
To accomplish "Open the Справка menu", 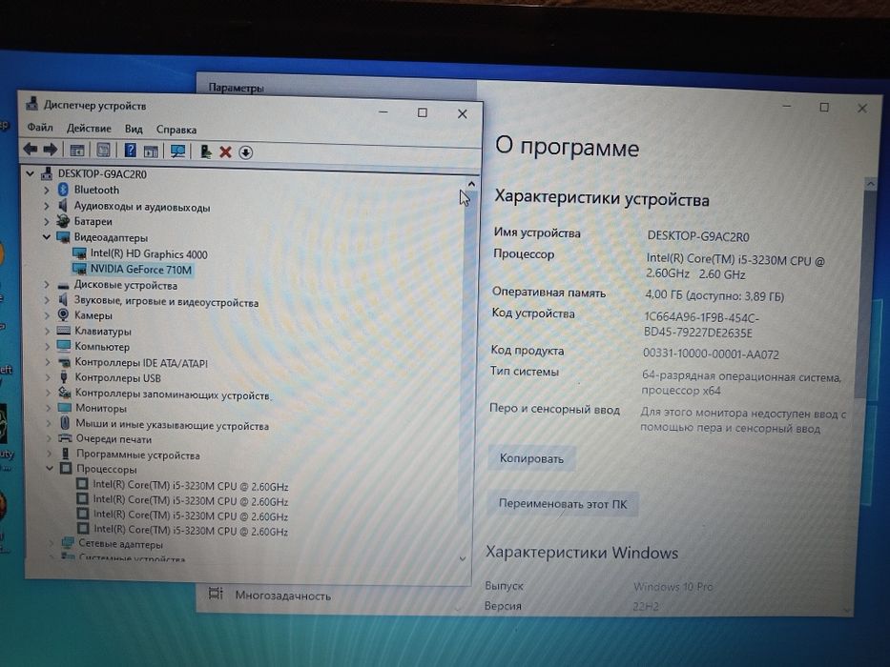I will click(x=176, y=130).
